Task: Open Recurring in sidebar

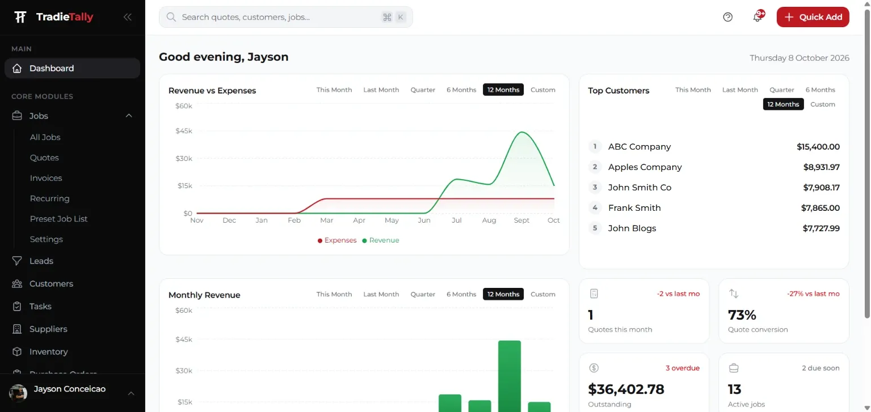Action: 50,198
